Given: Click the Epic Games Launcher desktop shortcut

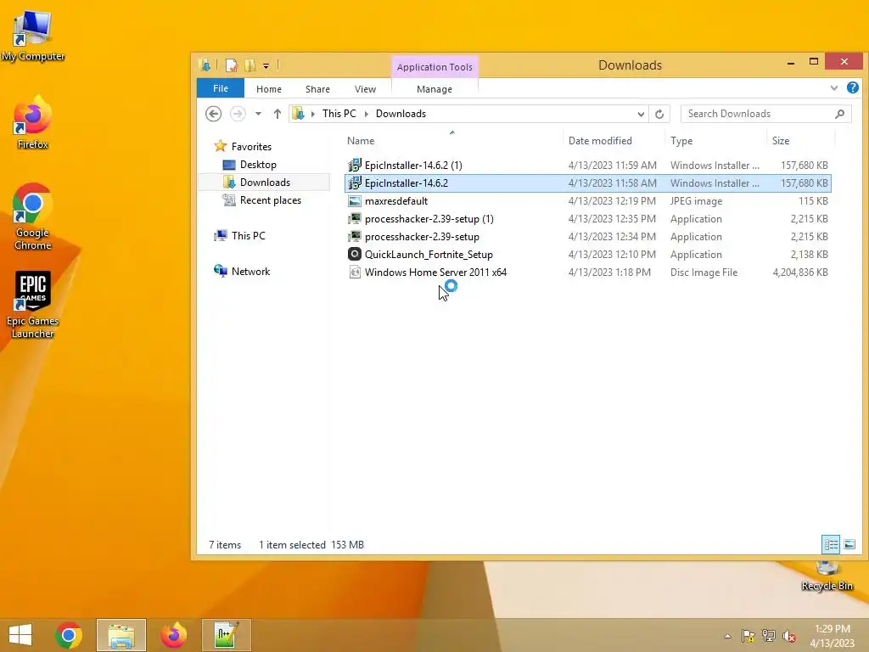Looking at the screenshot, I should [x=33, y=305].
